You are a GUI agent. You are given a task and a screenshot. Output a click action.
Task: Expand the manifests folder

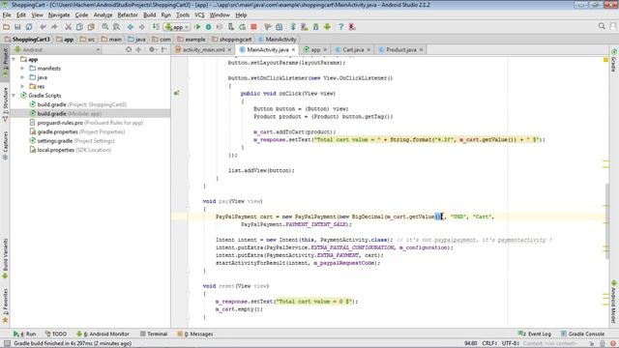click(22, 69)
